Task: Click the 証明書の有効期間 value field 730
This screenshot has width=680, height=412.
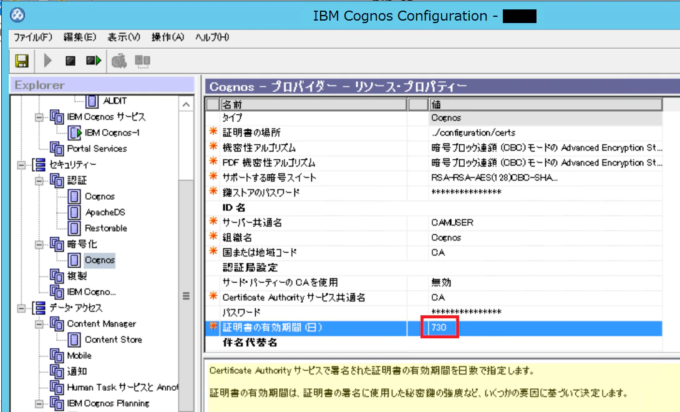Action: click(x=440, y=327)
